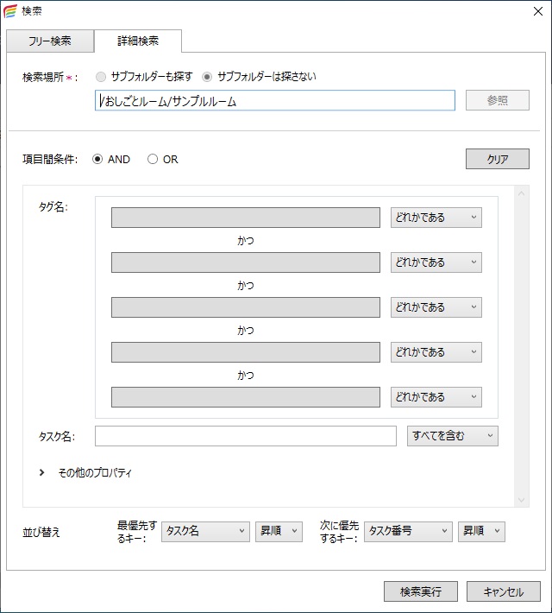This screenshot has width=552, height=613.
Task: Switch to the フリー検索 tab
Action: [50, 41]
